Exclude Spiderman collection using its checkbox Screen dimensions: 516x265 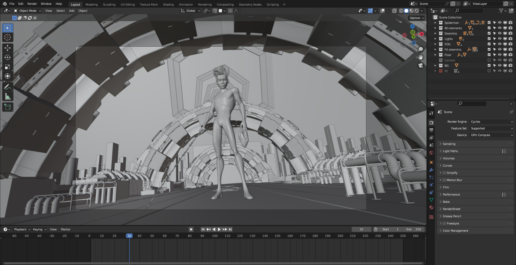point(489,23)
